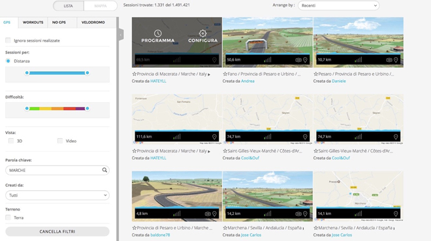The image size is (431, 241).
Task: Open the Creati da Tutti dropdown
Action: [57, 195]
